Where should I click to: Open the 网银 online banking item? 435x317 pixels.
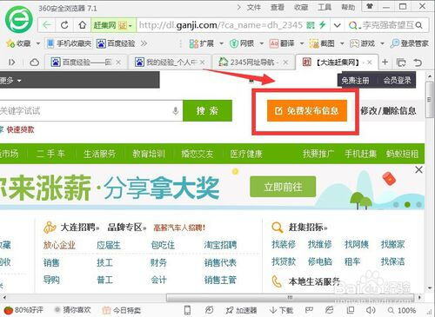242,43
